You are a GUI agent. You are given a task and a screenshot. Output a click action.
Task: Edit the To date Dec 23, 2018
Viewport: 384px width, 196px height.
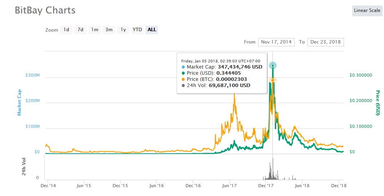326,42
